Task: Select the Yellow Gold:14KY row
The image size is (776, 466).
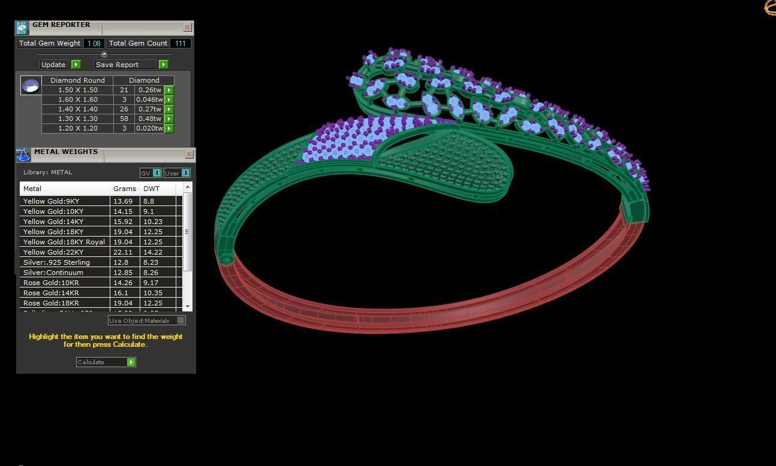Action: pyautogui.click(x=101, y=222)
